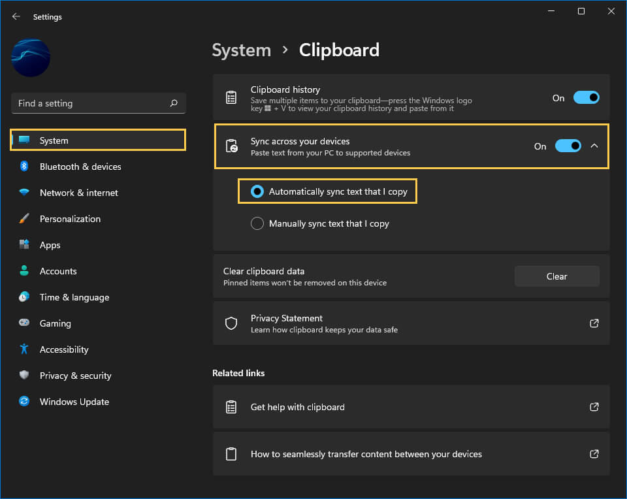Image resolution: width=627 pixels, height=499 pixels.
Task: Click the Get help clipboard list icon
Action: [x=231, y=407]
